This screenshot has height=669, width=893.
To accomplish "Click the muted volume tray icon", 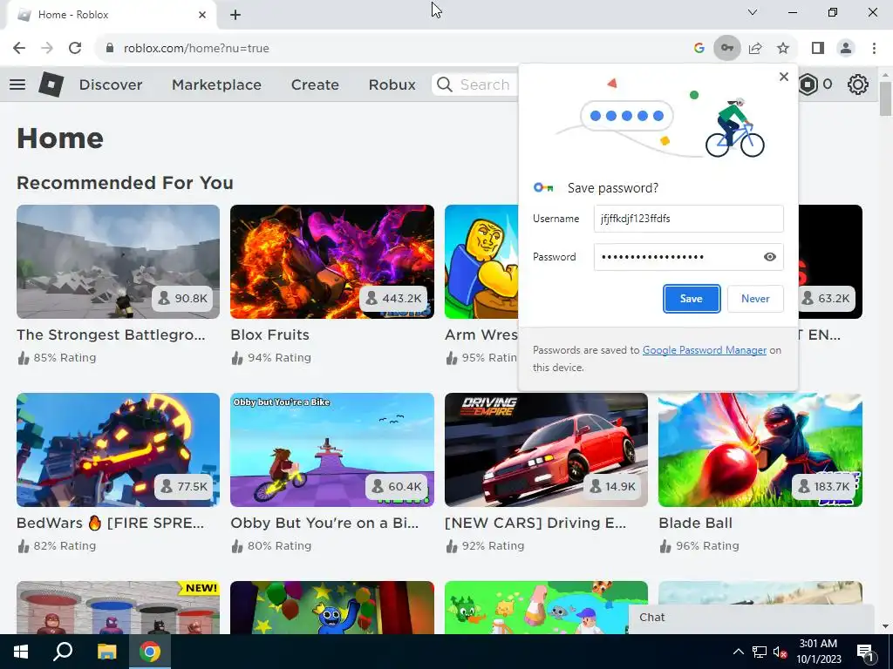I will (780, 652).
